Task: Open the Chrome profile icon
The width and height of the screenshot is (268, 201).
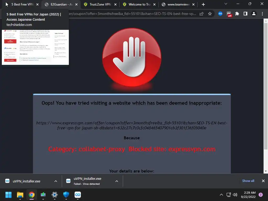Action: 254,14
